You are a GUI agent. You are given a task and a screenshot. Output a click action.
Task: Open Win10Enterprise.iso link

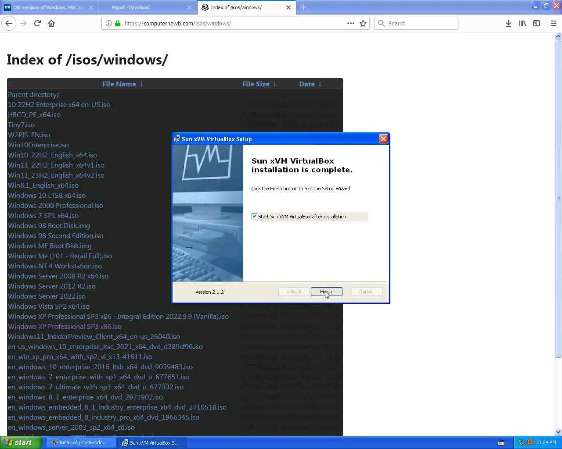[x=38, y=145]
